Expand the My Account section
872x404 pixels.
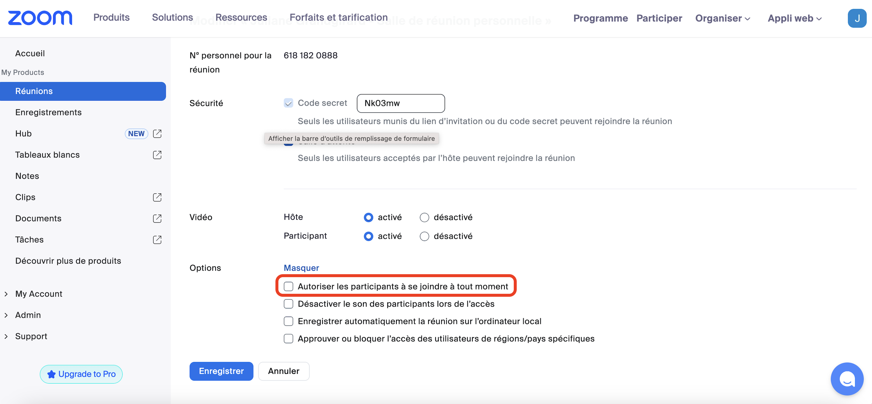pyautogui.click(x=39, y=293)
